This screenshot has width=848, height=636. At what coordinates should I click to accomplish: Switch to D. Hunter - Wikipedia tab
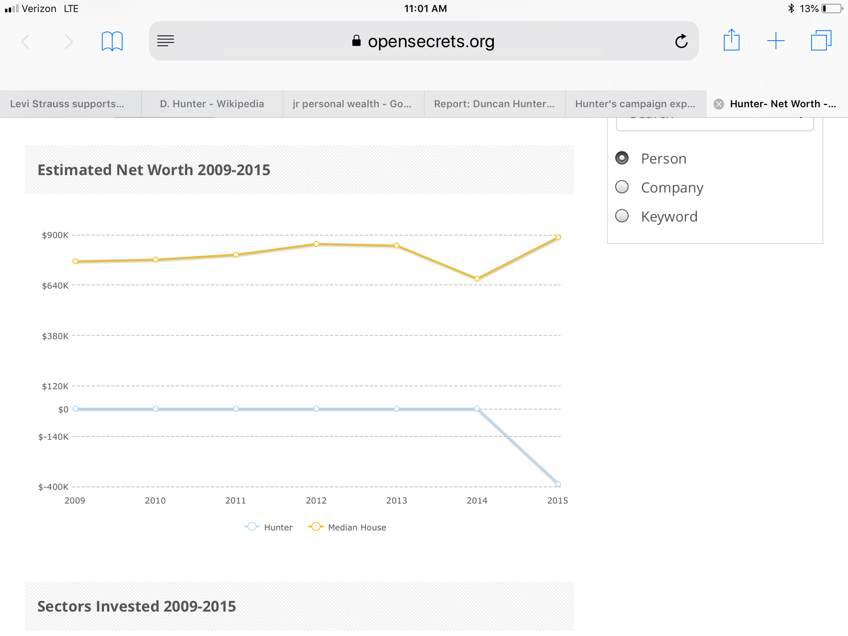point(212,104)
